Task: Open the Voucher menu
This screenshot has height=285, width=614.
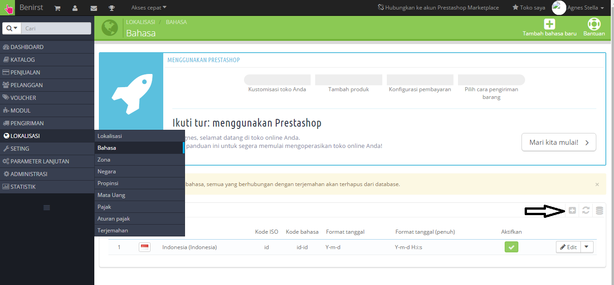Action: (x=47, y=98)
